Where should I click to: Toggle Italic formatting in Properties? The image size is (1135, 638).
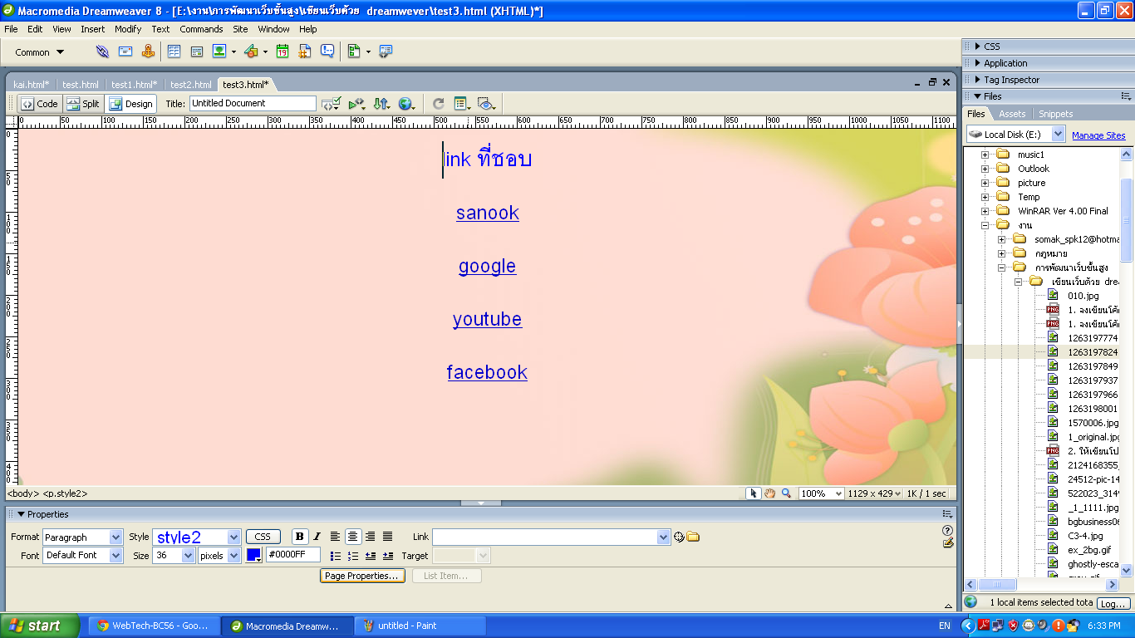click(317, 537)
